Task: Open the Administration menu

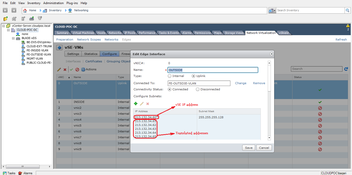Action: 53,3
